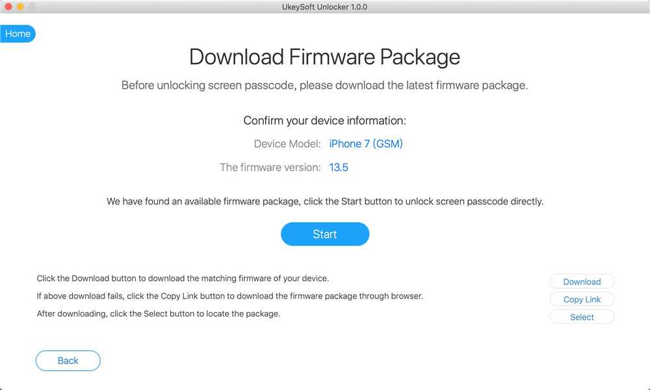Minimize the UkeySoft Unlocker window
Viewport: 650px width, 390px height.
[x=20, y=6]
